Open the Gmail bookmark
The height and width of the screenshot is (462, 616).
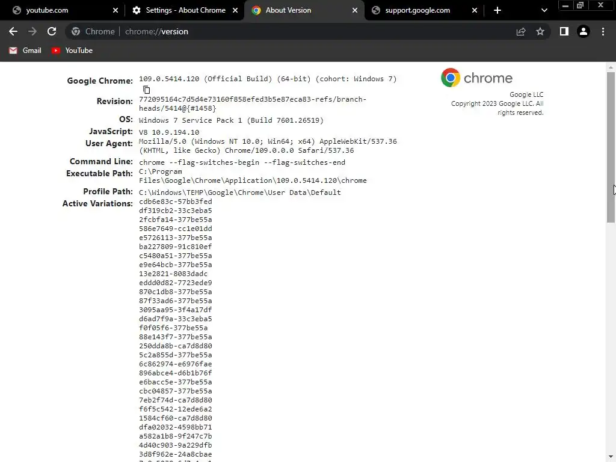point(25,51)
